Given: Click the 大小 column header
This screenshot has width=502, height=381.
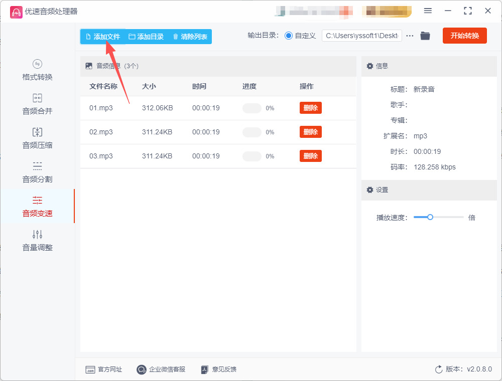Looking at the screenshot, I should (149, 86).
